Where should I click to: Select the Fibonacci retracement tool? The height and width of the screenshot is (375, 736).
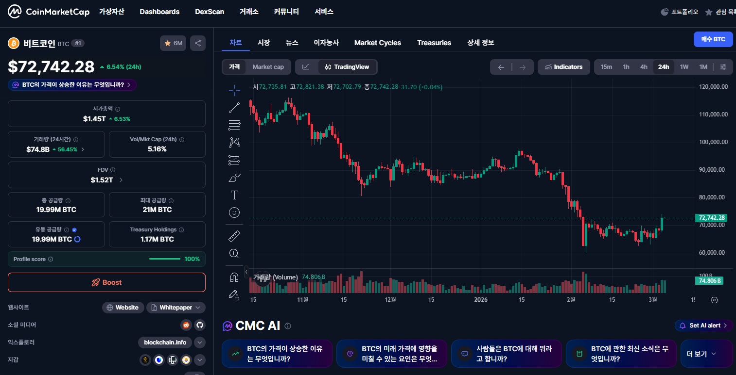pyautogui.click(x=234, y=125)
